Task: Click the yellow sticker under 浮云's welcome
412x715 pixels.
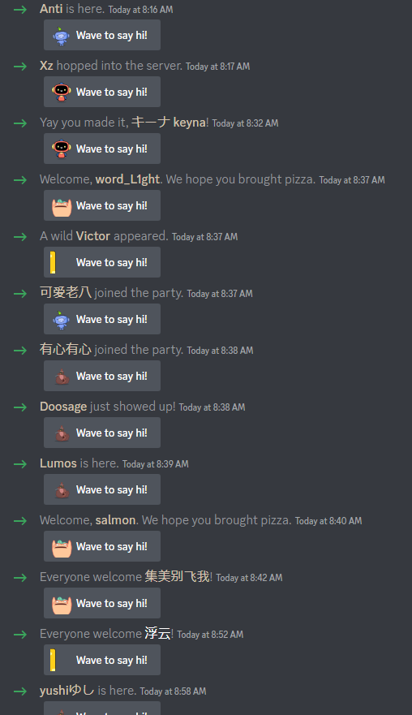Action: 53,660
